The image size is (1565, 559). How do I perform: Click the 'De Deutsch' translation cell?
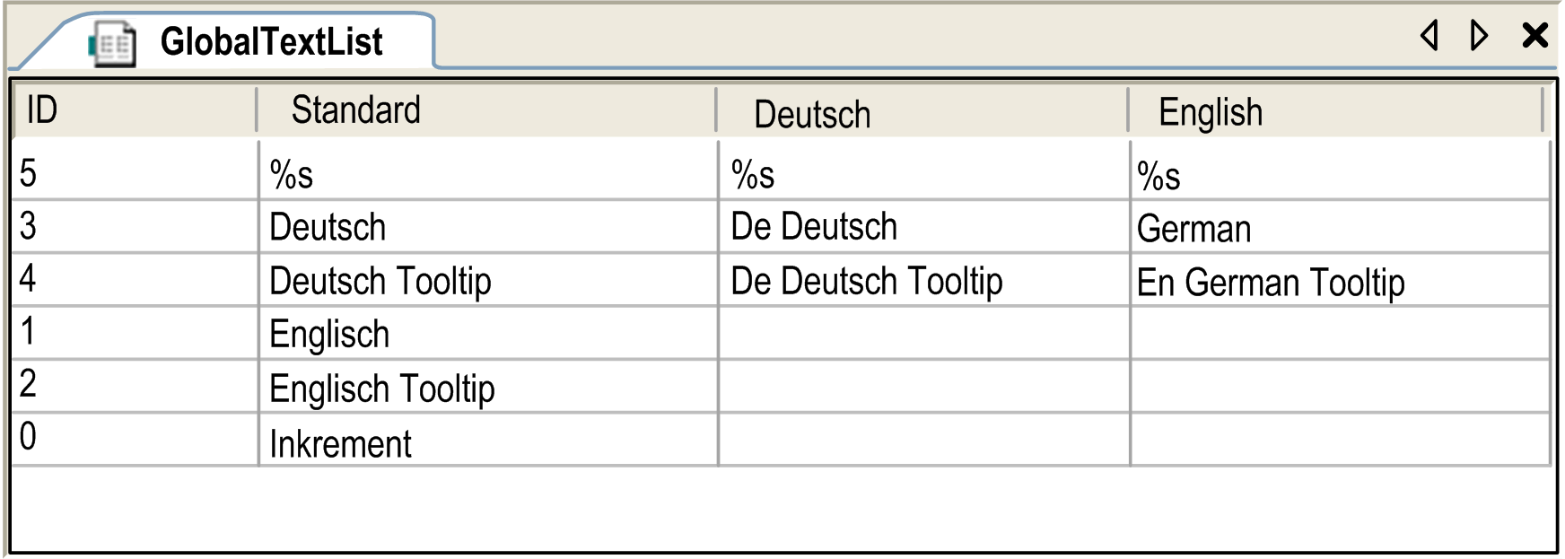click(x=922, y=227)
